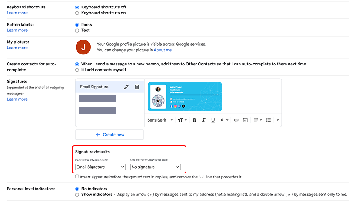Viewport: 349px width, 204px height.
Task: Choose Icons for button labels
Action: tap(77, 25)
